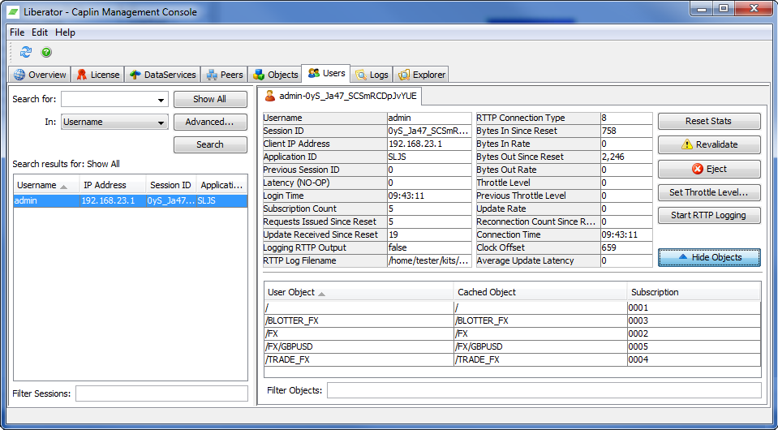
Task: Open the Help menu
Action: 65,32
